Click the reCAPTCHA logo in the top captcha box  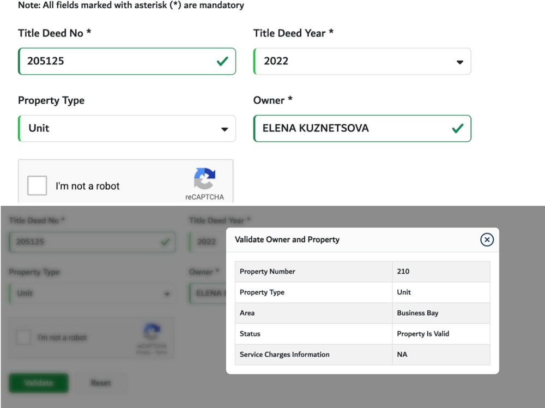(204, 178)
